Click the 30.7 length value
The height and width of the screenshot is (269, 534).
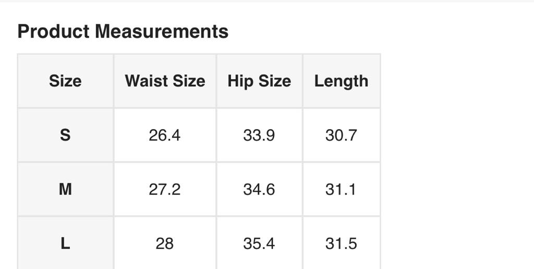[x=341, y=135]
